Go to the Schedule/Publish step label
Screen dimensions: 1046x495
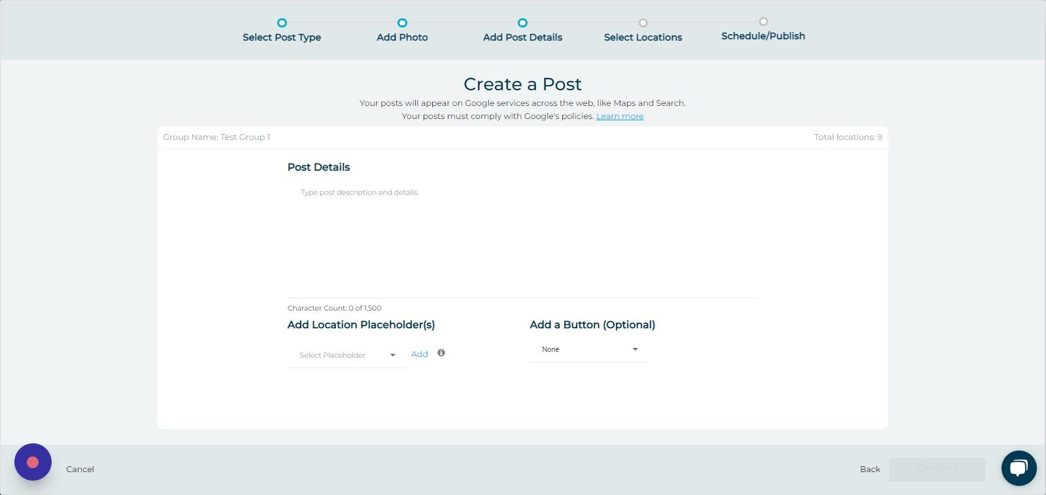pyautogui.click(x=763, y=36)
